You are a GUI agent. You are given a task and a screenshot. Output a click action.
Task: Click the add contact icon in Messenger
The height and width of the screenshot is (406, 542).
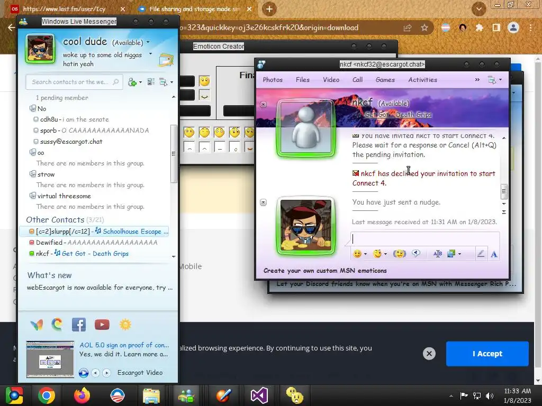point(132,82)
